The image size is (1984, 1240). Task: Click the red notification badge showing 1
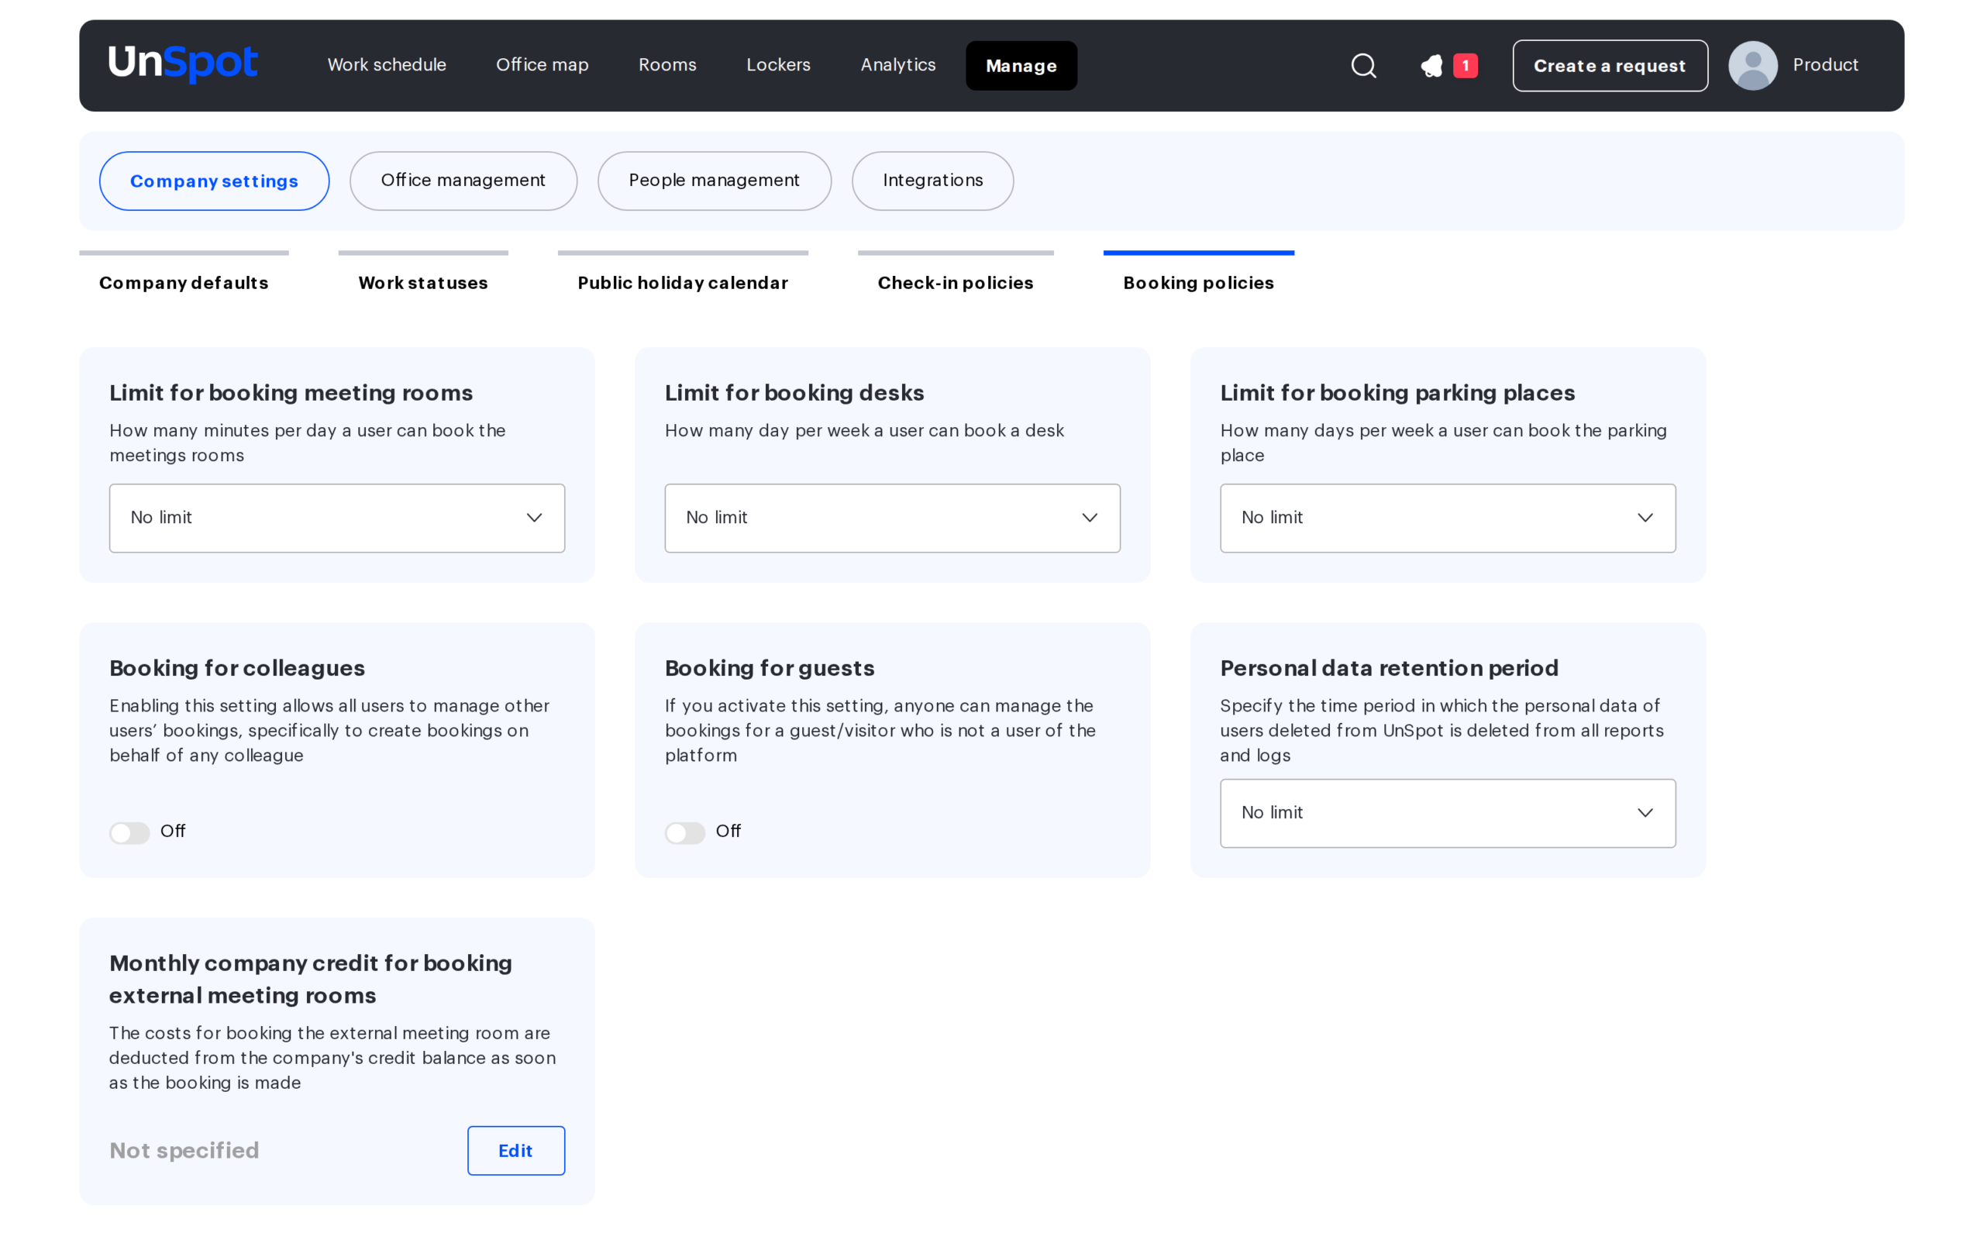[1465, 66]
